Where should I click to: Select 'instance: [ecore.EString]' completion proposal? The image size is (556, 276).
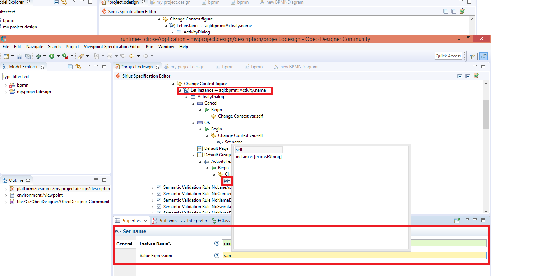pos(259,157)
